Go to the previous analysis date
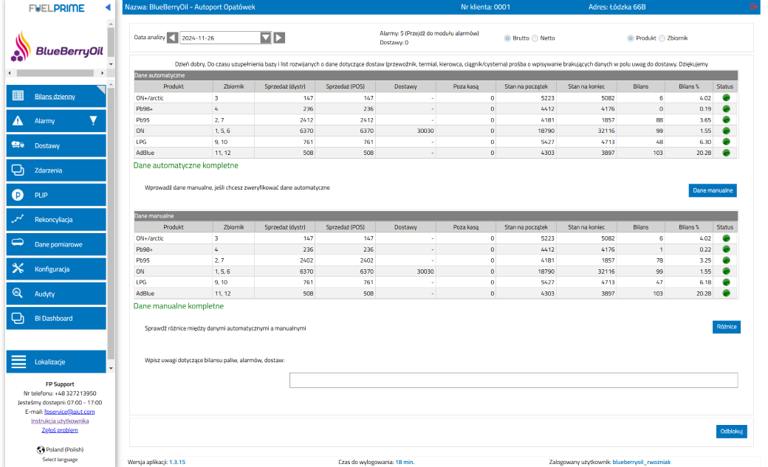 (x=172, y=38)
